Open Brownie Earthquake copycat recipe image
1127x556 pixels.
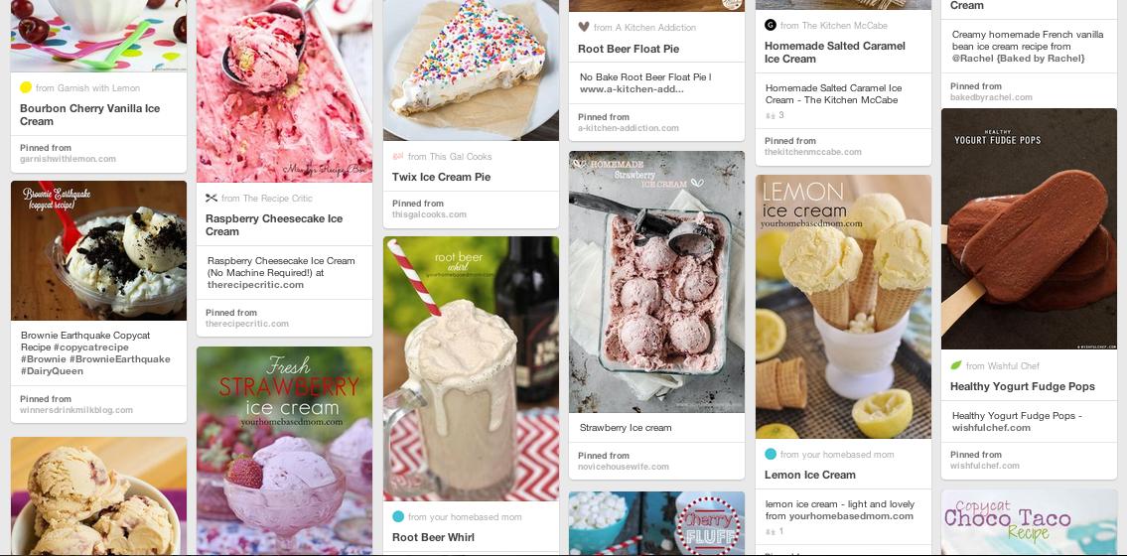pos(98,251)
